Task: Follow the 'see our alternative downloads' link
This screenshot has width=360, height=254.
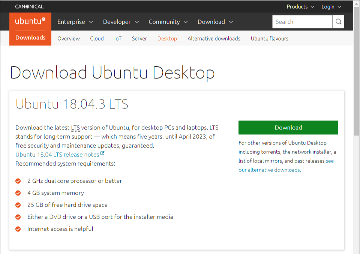Action: pyautogui.click(x=286, y=165)
